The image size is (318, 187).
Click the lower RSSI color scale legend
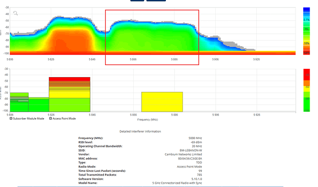(306, 90)
